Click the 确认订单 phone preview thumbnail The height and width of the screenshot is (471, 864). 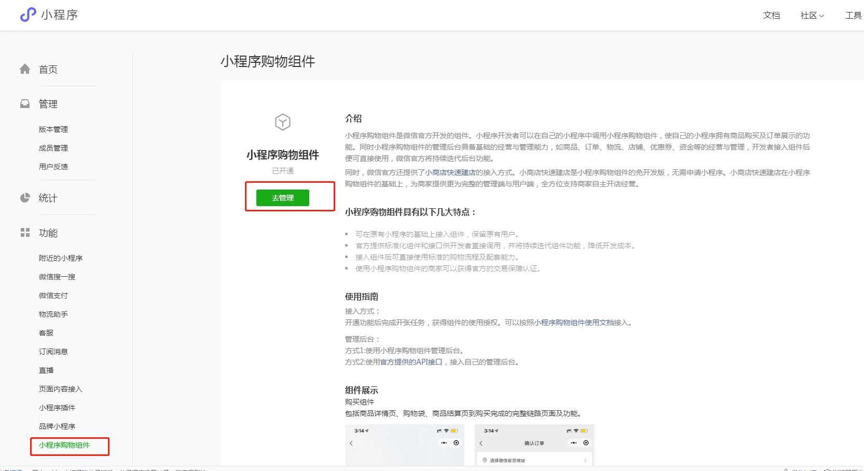coord(534,445)
